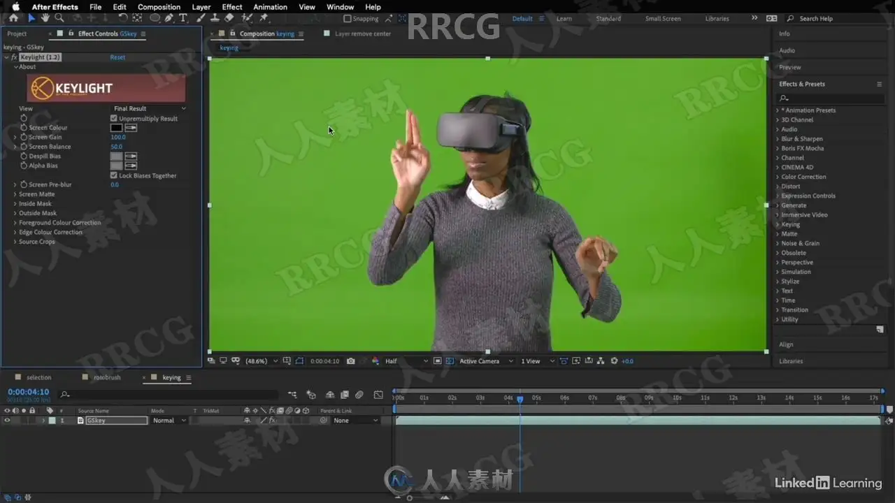Hide the GSkey layer with eye icon

(x=7, y=421)
